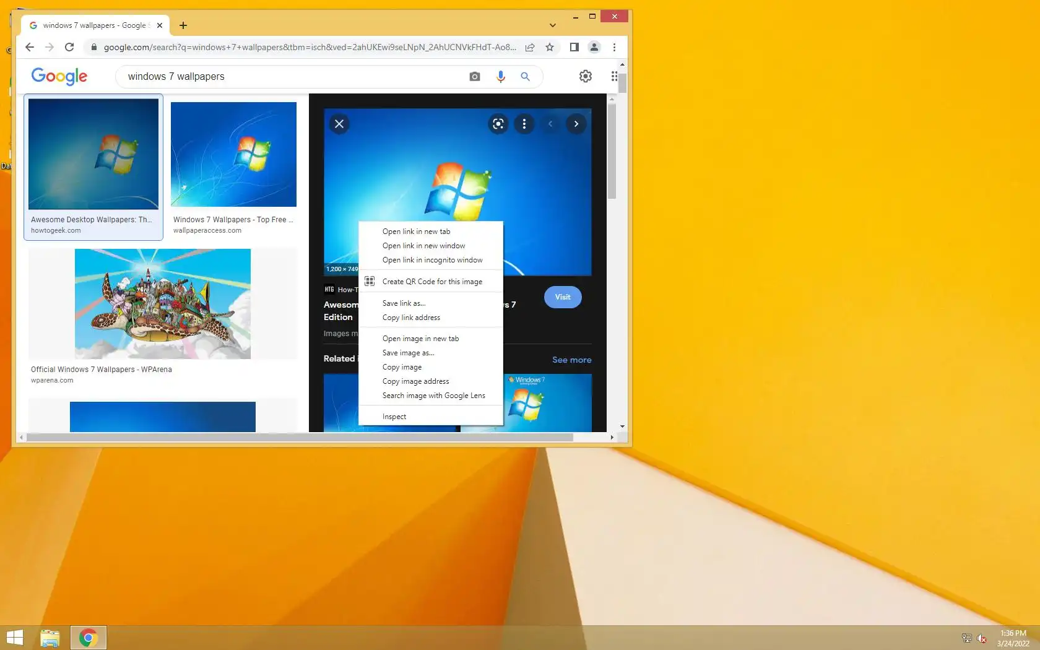Open the Chrome profile avatar
The height and width of the screenshot is (650, 1040).
[x=594, y=47]
